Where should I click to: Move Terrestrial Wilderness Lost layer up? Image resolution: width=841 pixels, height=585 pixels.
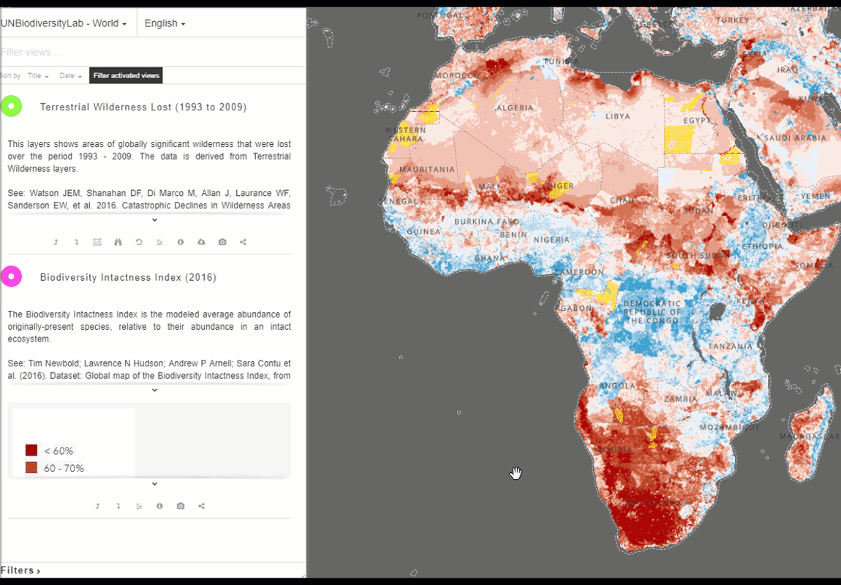point(56,242)
